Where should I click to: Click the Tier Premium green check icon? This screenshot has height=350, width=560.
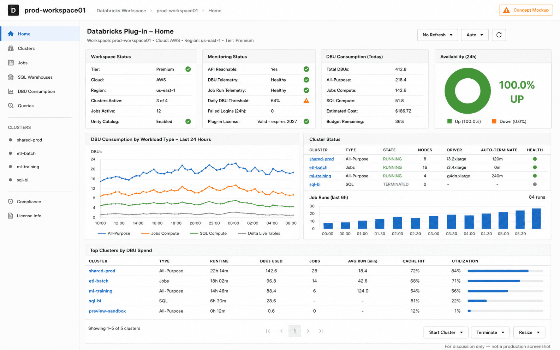coord(188,69)
